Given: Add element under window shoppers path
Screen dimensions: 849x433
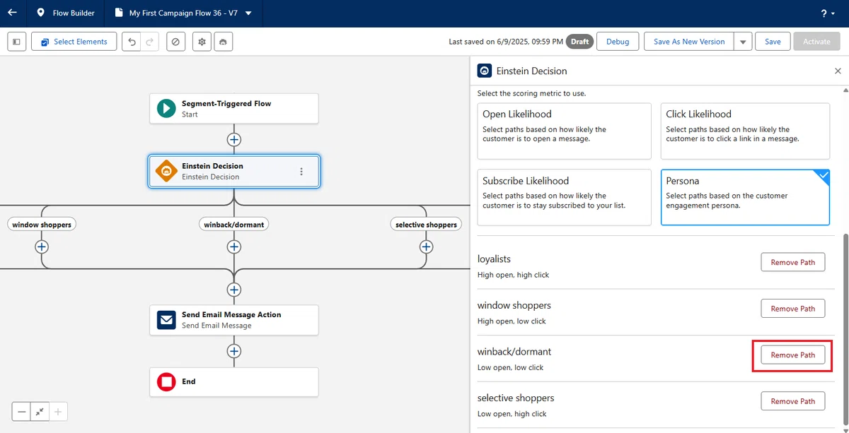Looking at the screenshot, I should [42, 247].
